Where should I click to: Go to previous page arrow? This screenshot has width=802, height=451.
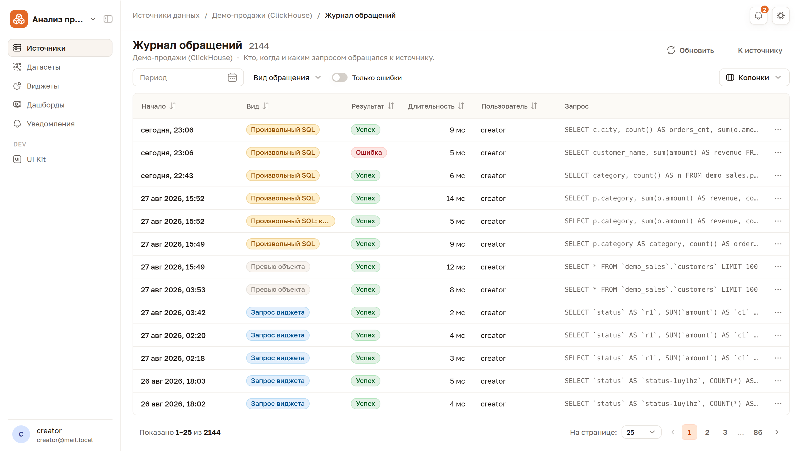tap(673, 432)
